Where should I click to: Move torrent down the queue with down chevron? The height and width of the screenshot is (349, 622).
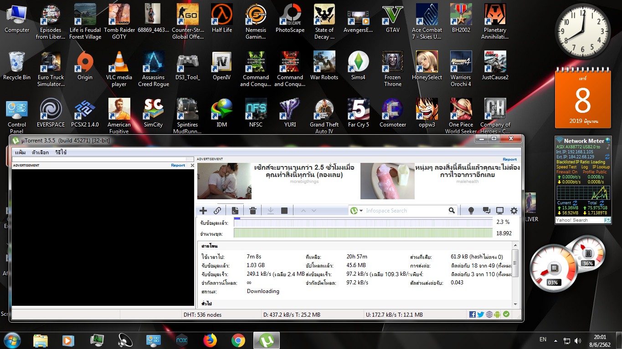tap(314, 211)
